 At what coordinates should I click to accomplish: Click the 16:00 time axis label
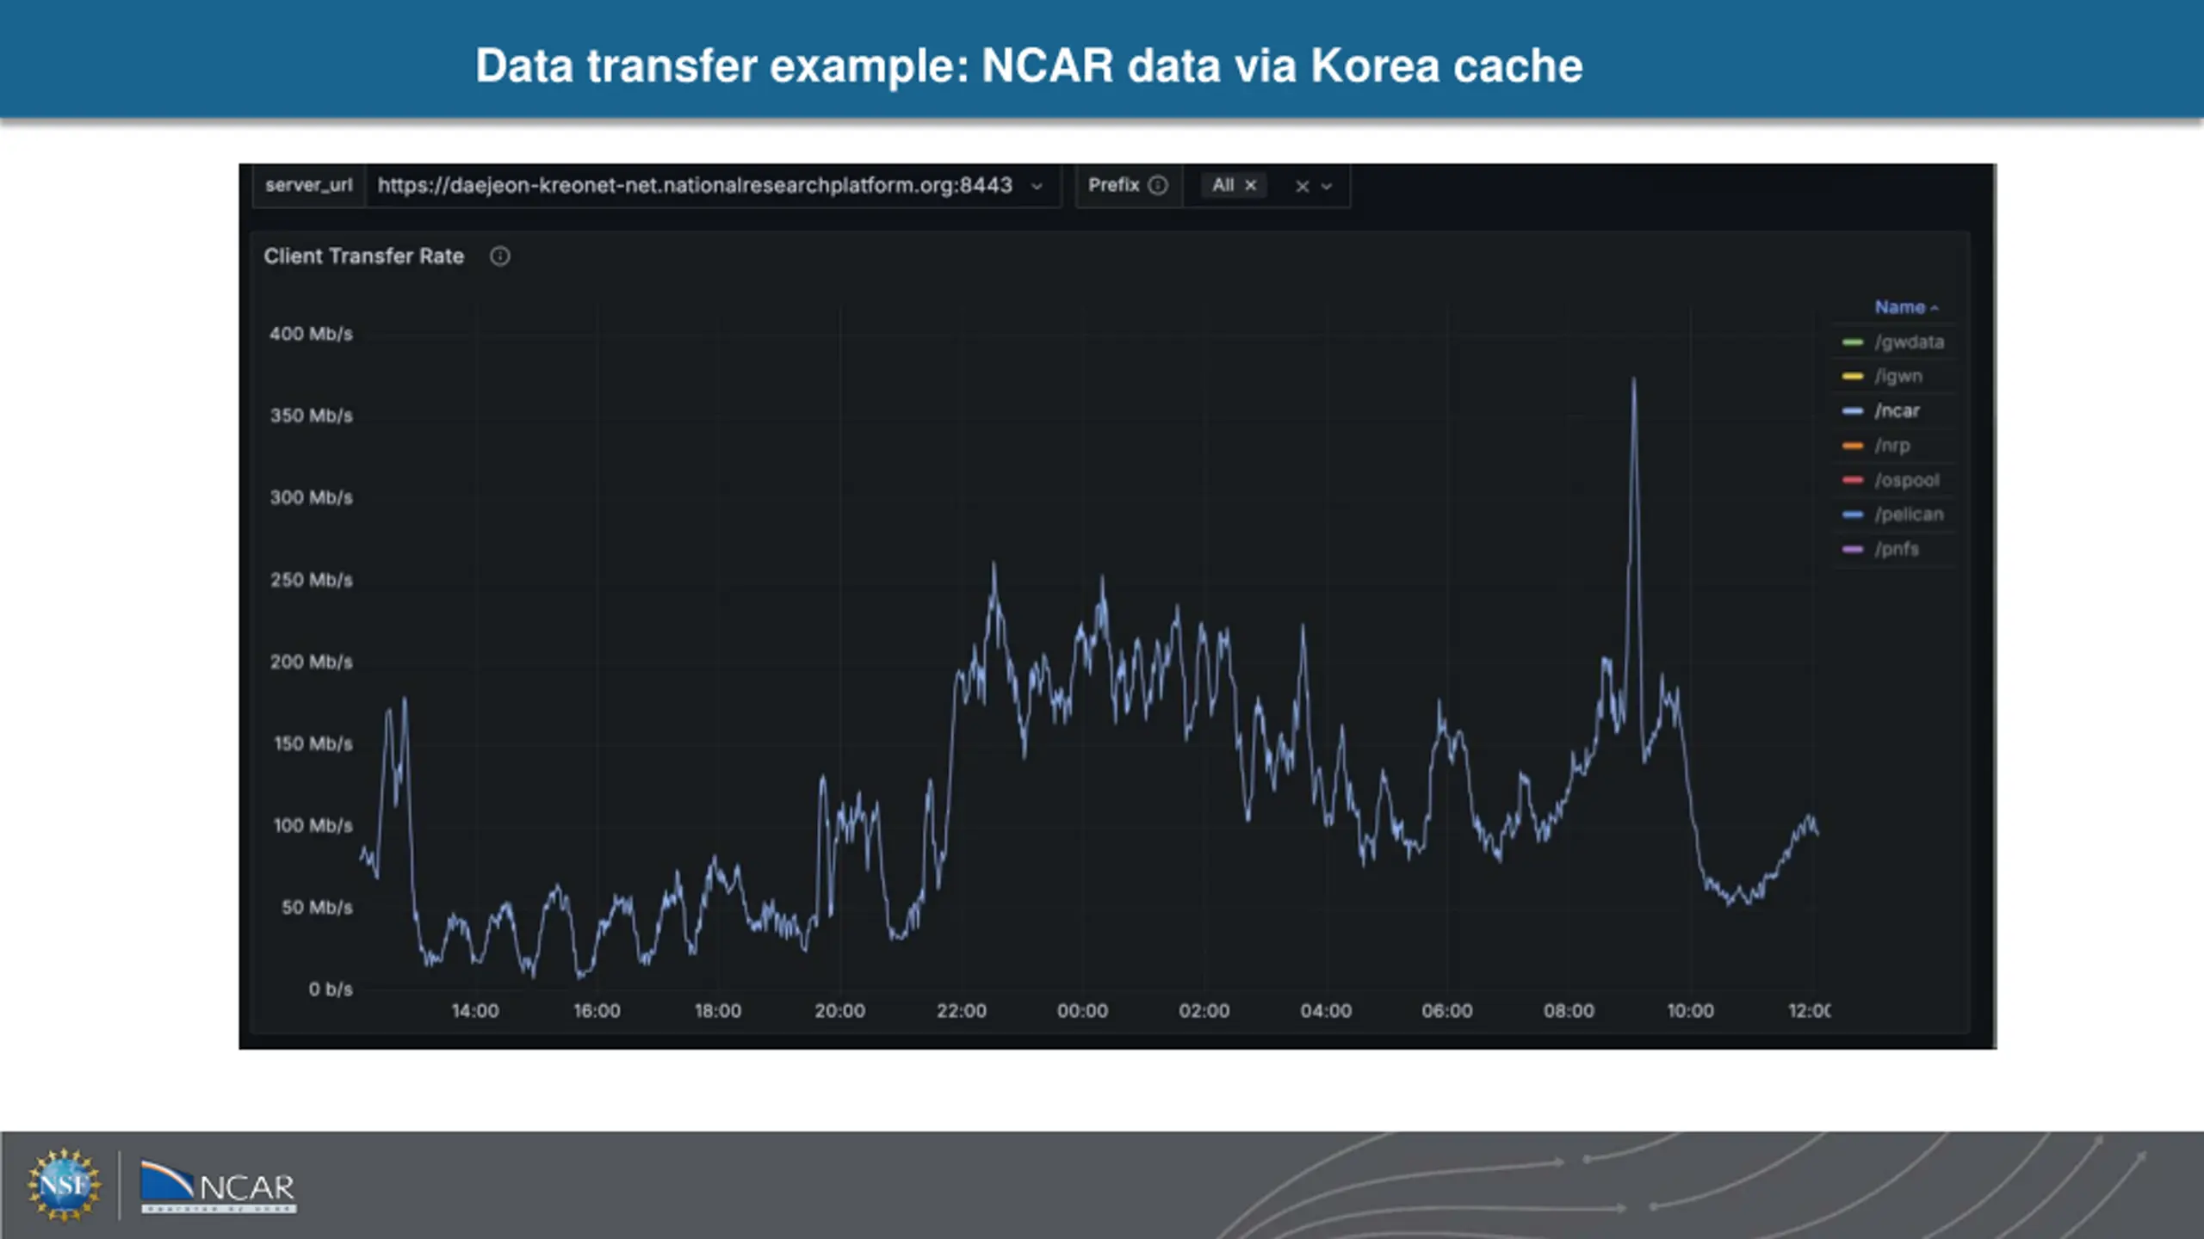tap(597, 1011)
